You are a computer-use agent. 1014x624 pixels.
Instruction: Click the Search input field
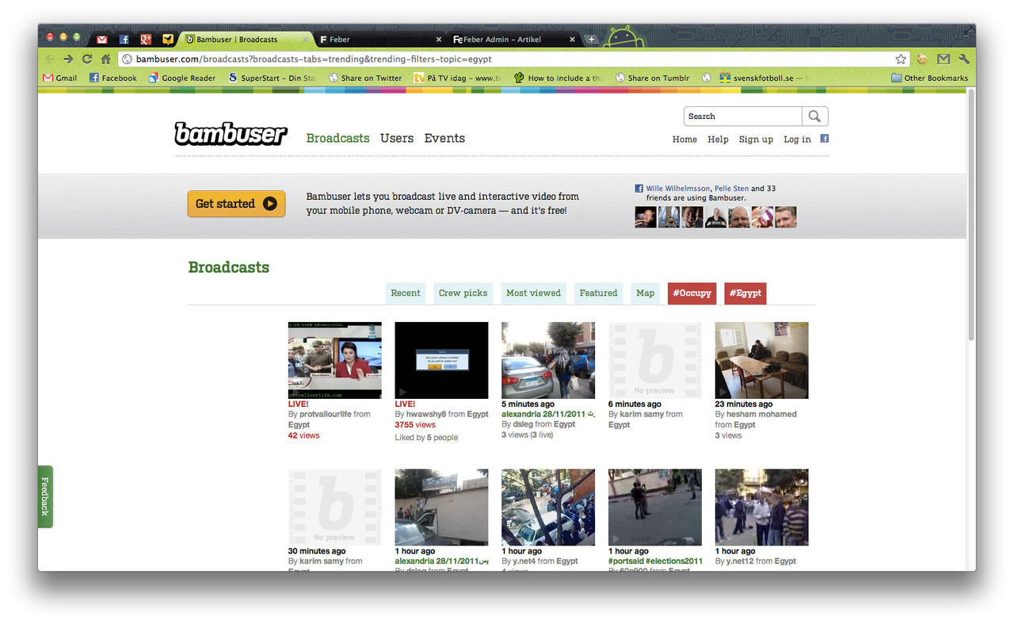[x=742, y=117]
